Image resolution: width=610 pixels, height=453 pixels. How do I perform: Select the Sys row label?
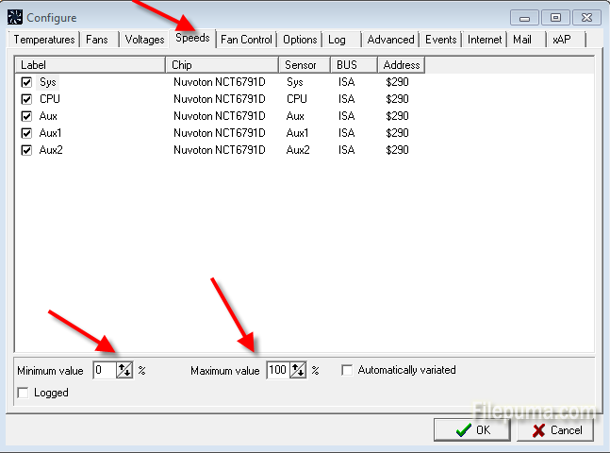point(48,82)
